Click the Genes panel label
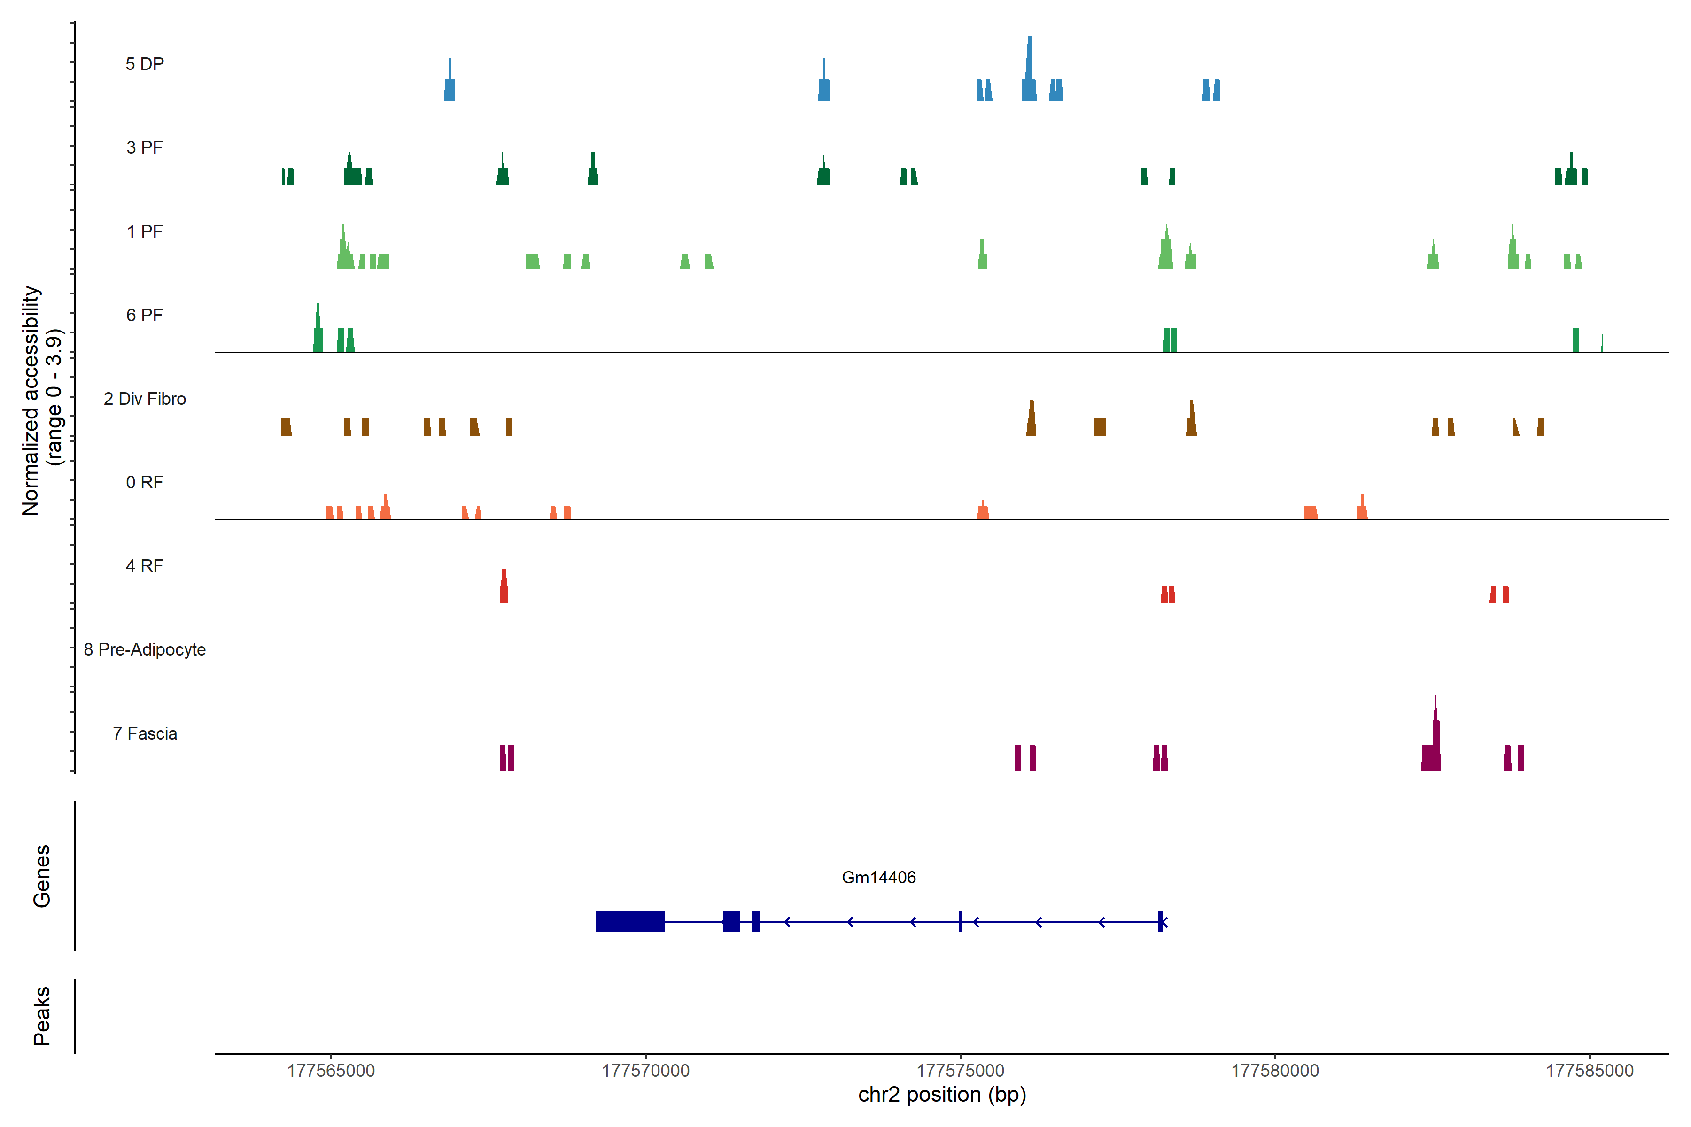Viewport: 1691px width, 1127px height. pos(42,876)
